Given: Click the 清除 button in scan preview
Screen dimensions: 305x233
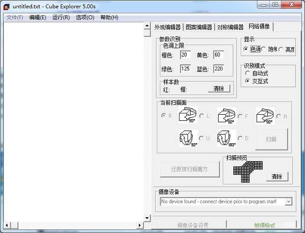Looking at the screenshot, I should tap(277, 176).
